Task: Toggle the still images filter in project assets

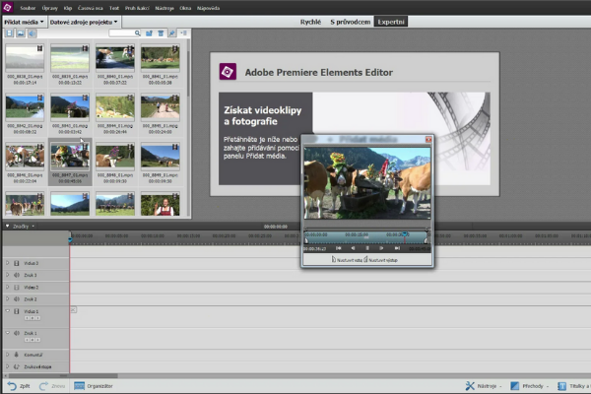Action: click(x=21, y=33)
